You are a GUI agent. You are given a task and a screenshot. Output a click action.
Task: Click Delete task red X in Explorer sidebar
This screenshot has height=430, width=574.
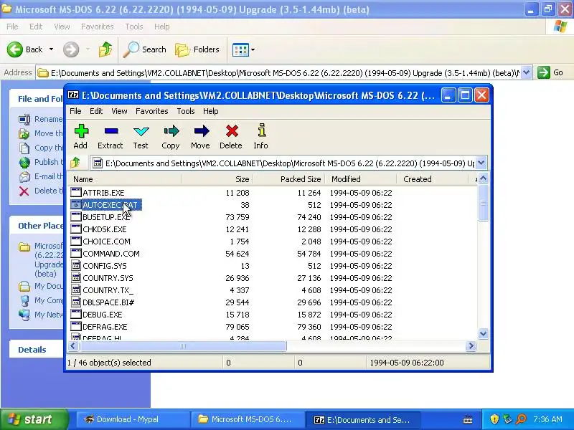click(x=24, y=191)
